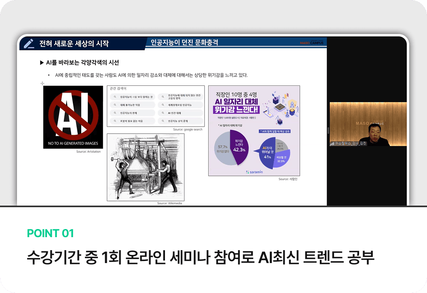This screenshot has height=293, width=427.
Task: Click the '인공지능이 던진 문화충격' header tab
Action: tap(184, 42)
